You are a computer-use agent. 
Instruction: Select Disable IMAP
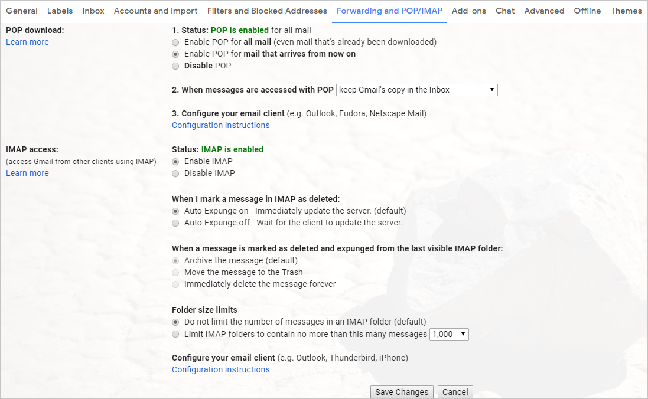pyautogui.click(x=175, y=173)
